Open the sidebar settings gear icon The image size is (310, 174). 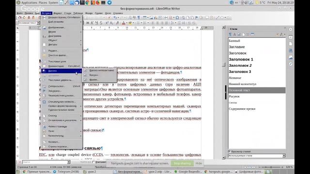pyautogui.click(x=291, y=29)
